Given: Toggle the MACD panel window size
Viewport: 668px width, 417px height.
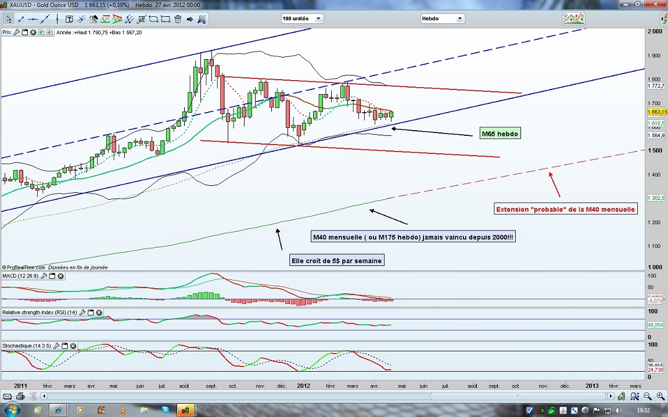Looking at the screenshot, I should (x=52, y=276).
